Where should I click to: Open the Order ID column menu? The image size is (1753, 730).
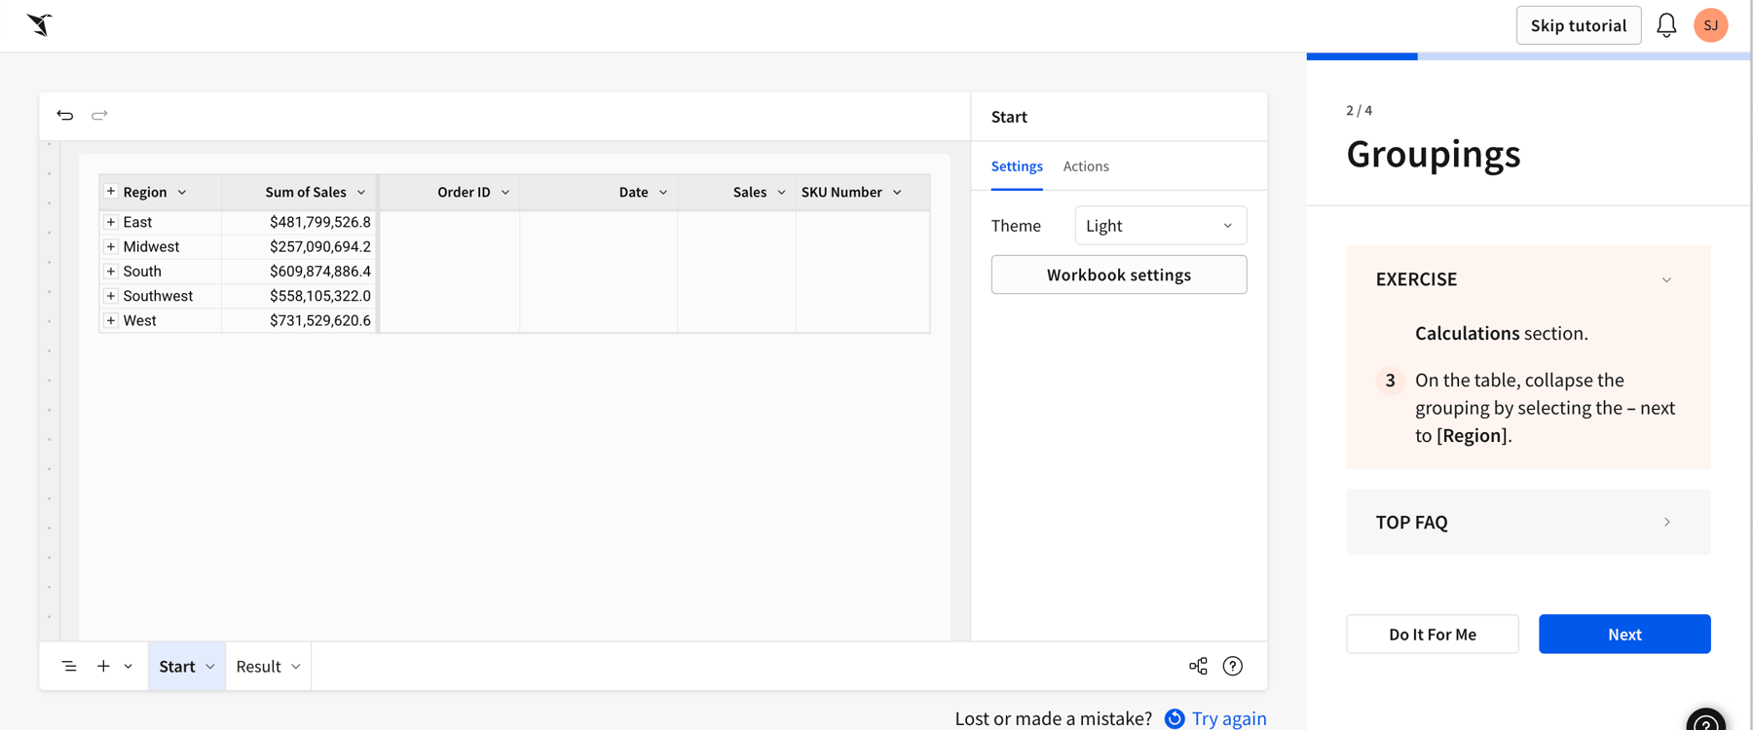point(505,193)
